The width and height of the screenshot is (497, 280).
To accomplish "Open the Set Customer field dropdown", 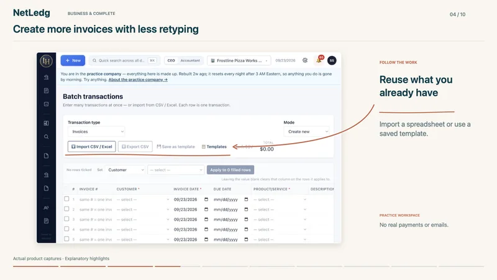I will click(x=125, y=170).
